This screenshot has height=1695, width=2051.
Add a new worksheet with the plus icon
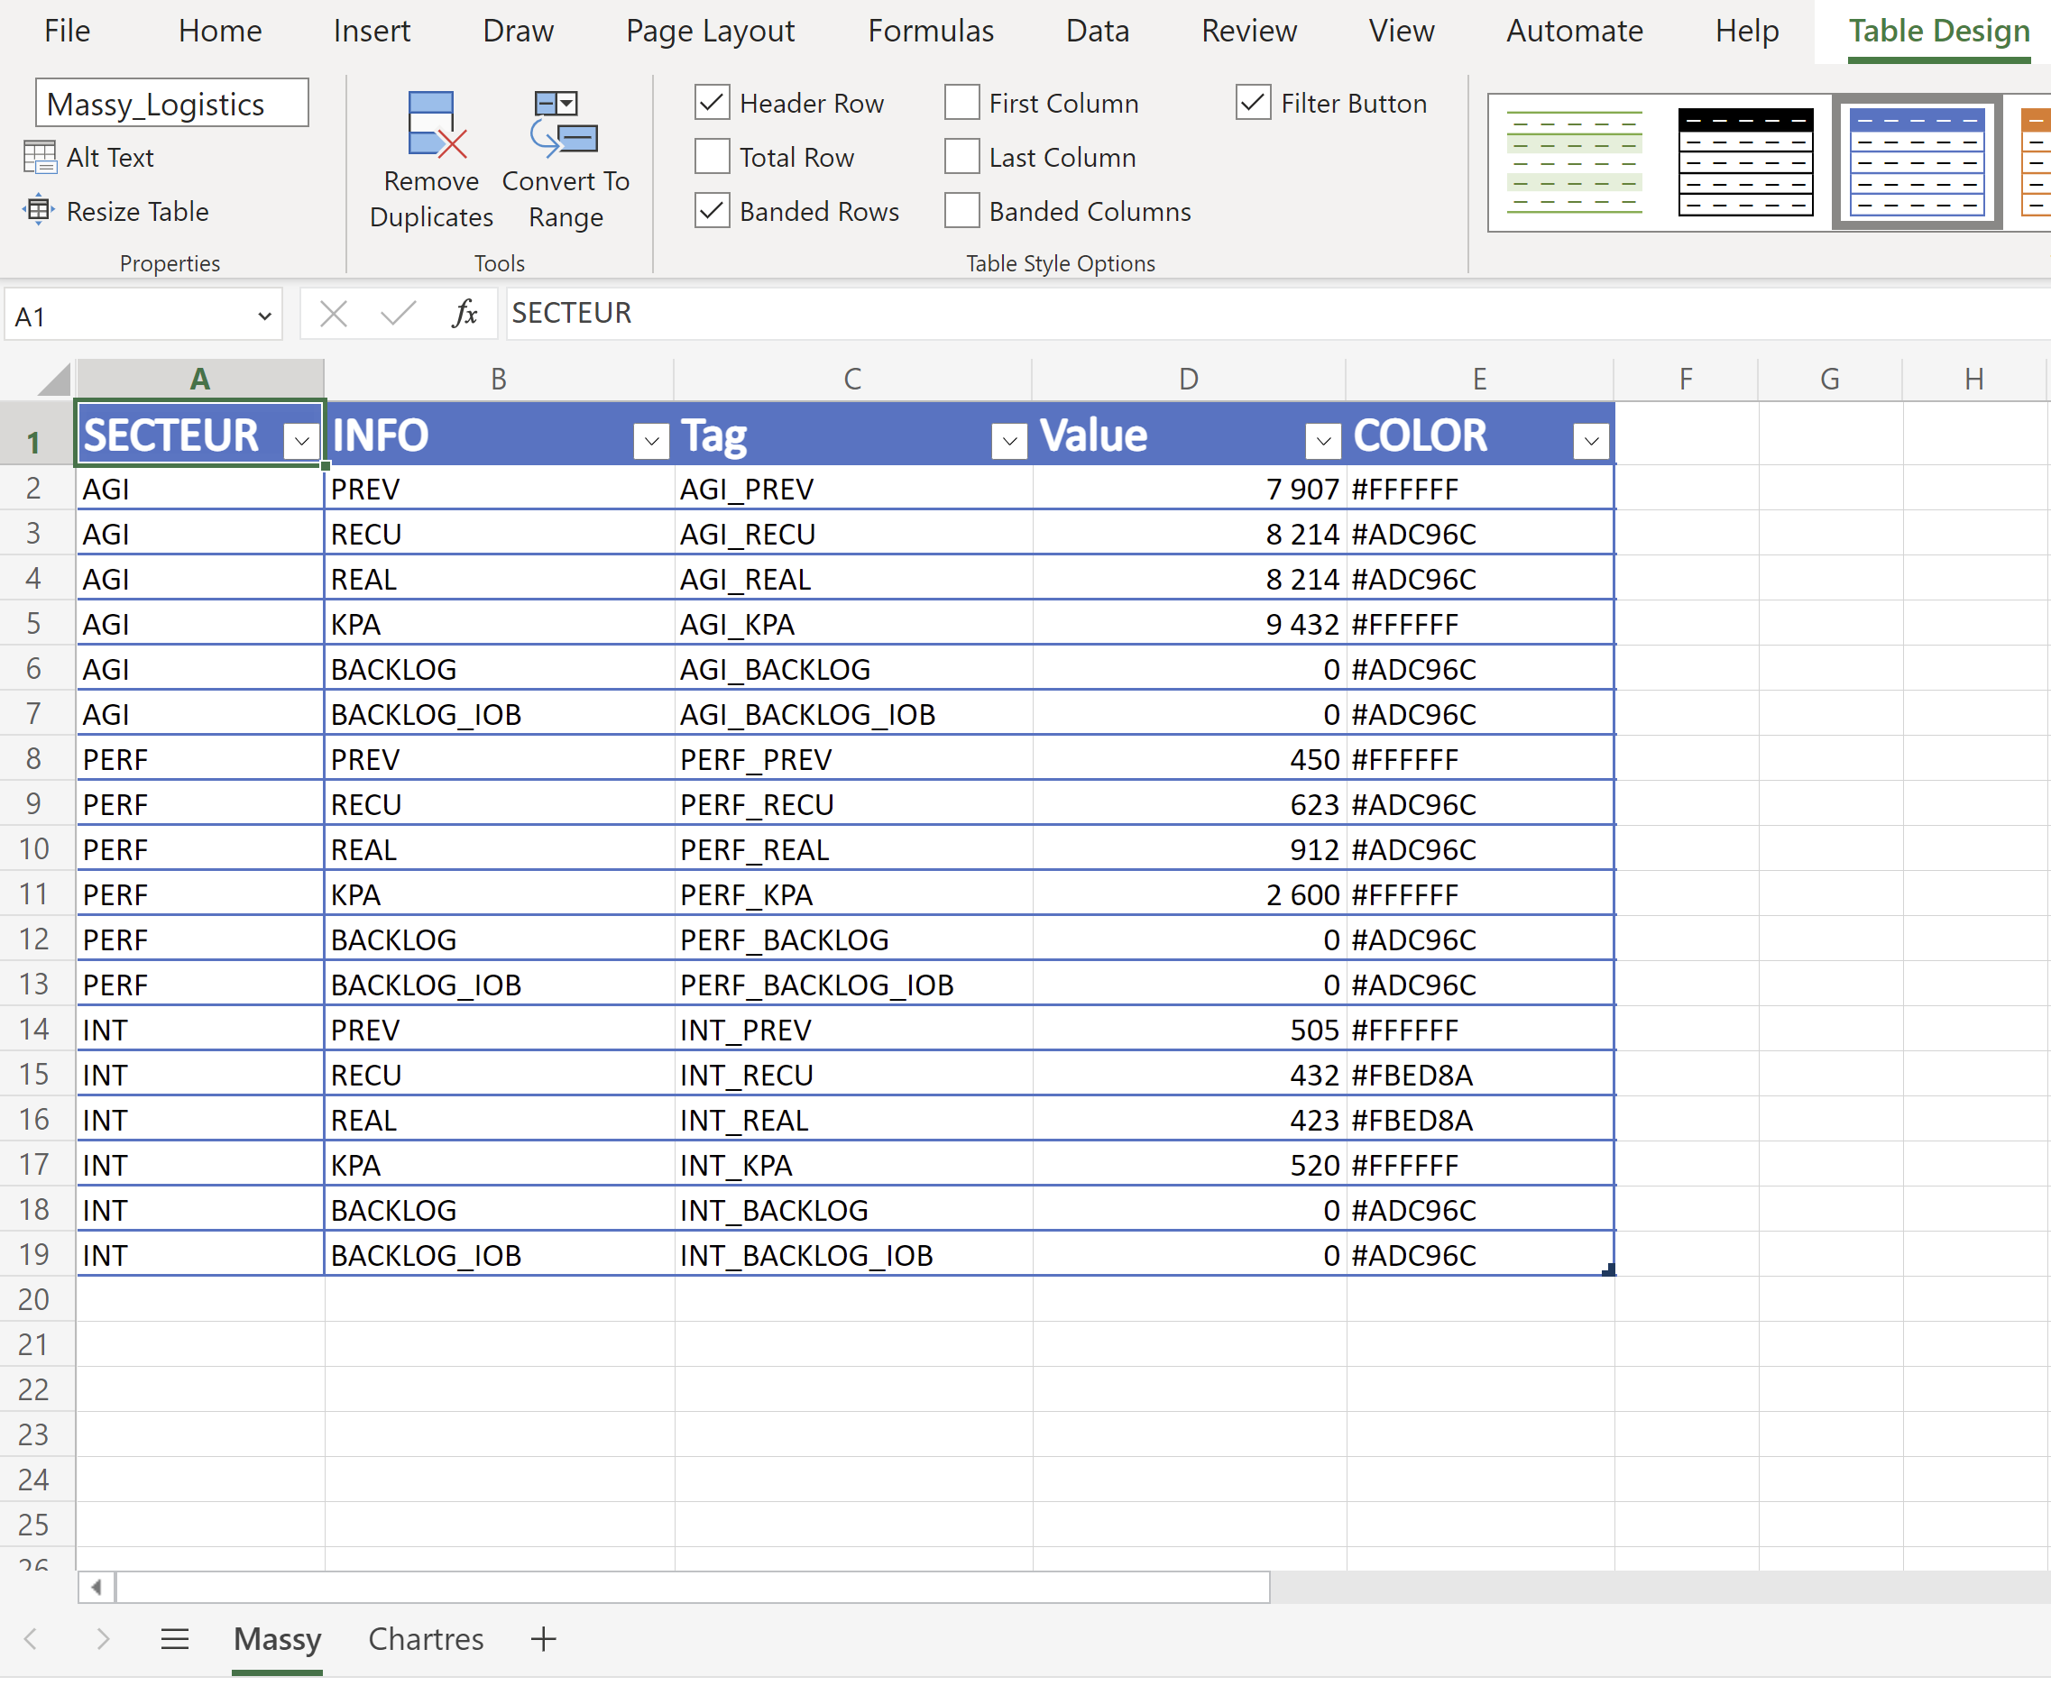(542, 1640)
